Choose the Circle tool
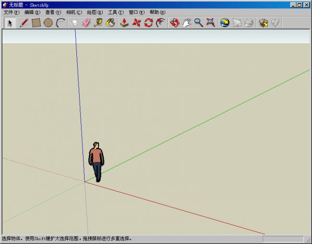This screenshot has height=244, width=312. (x=48, y=23)
